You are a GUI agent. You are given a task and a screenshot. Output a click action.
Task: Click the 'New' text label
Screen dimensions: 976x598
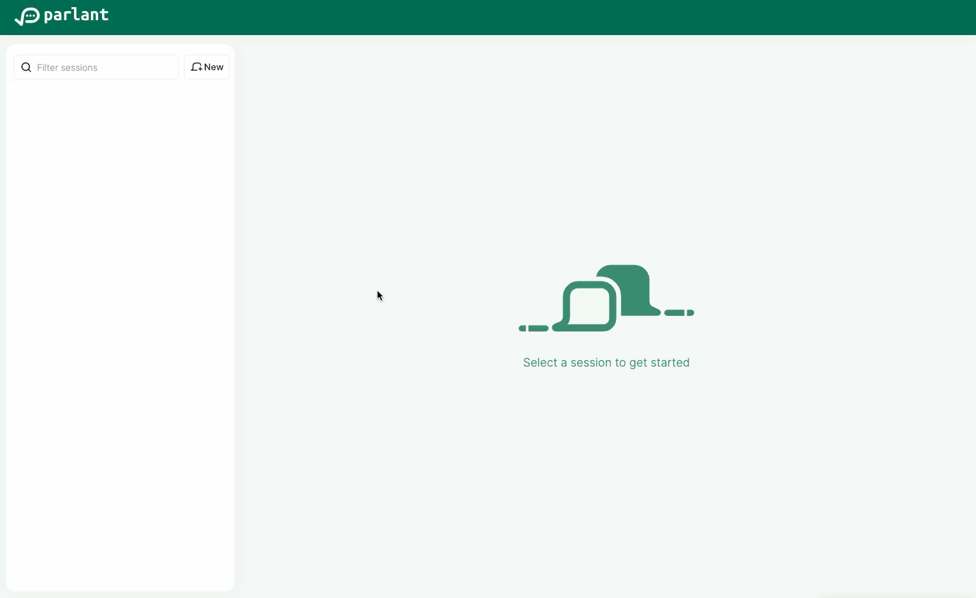[x=214, y=67]
